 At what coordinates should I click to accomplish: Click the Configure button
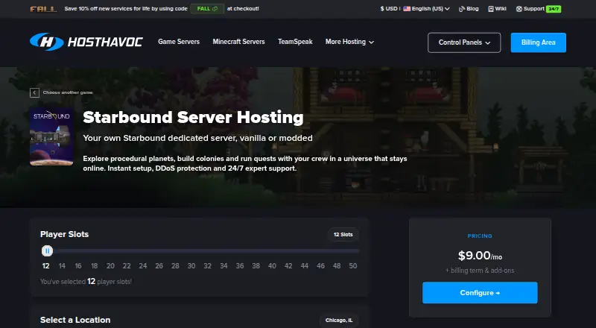[480, 293]
